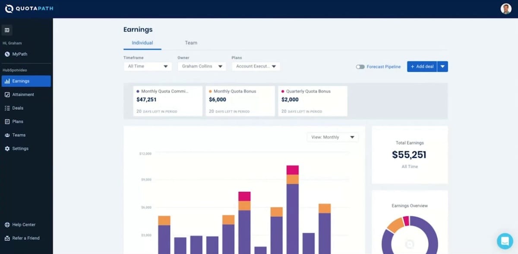Click the $6,000 amount
The height and width of the screenshot is (254, 518).
click(x=218, y=100)
